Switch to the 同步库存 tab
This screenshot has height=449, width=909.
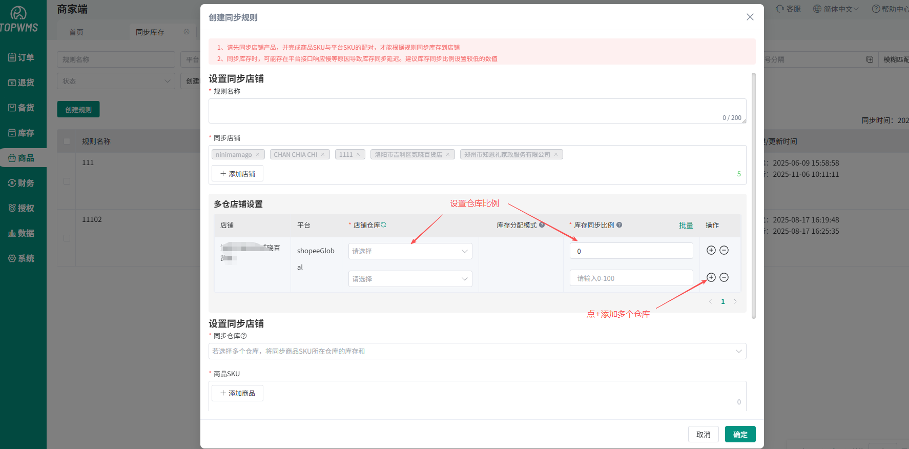pos(150,32)
